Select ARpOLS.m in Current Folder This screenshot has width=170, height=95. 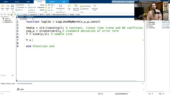coord(8,22)
